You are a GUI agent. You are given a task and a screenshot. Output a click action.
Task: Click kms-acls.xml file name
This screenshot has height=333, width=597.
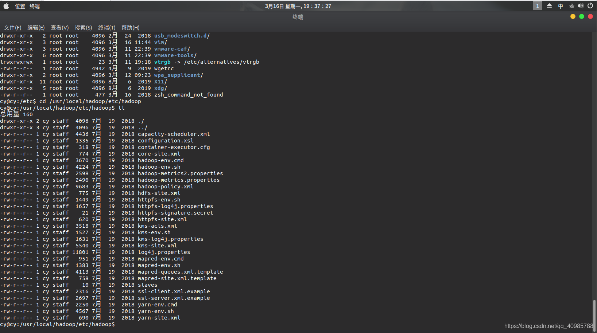(x=158, y=226)
